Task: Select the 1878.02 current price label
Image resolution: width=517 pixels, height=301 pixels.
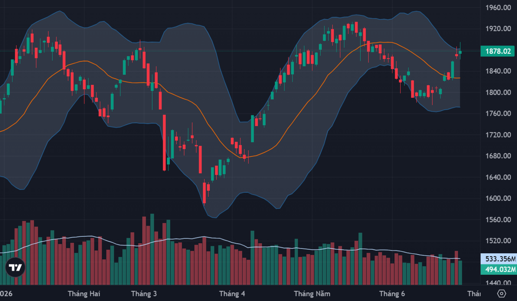Action: (x=498, y=51)
